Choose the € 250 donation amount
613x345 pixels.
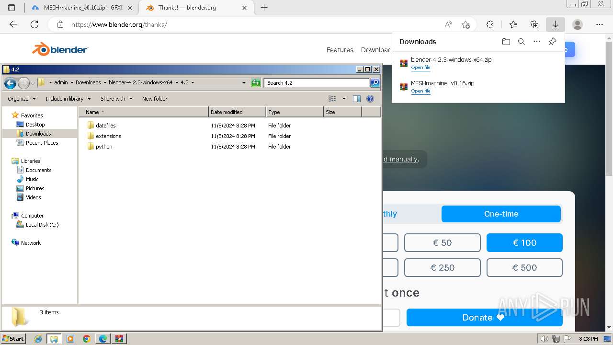coord(442,268)
